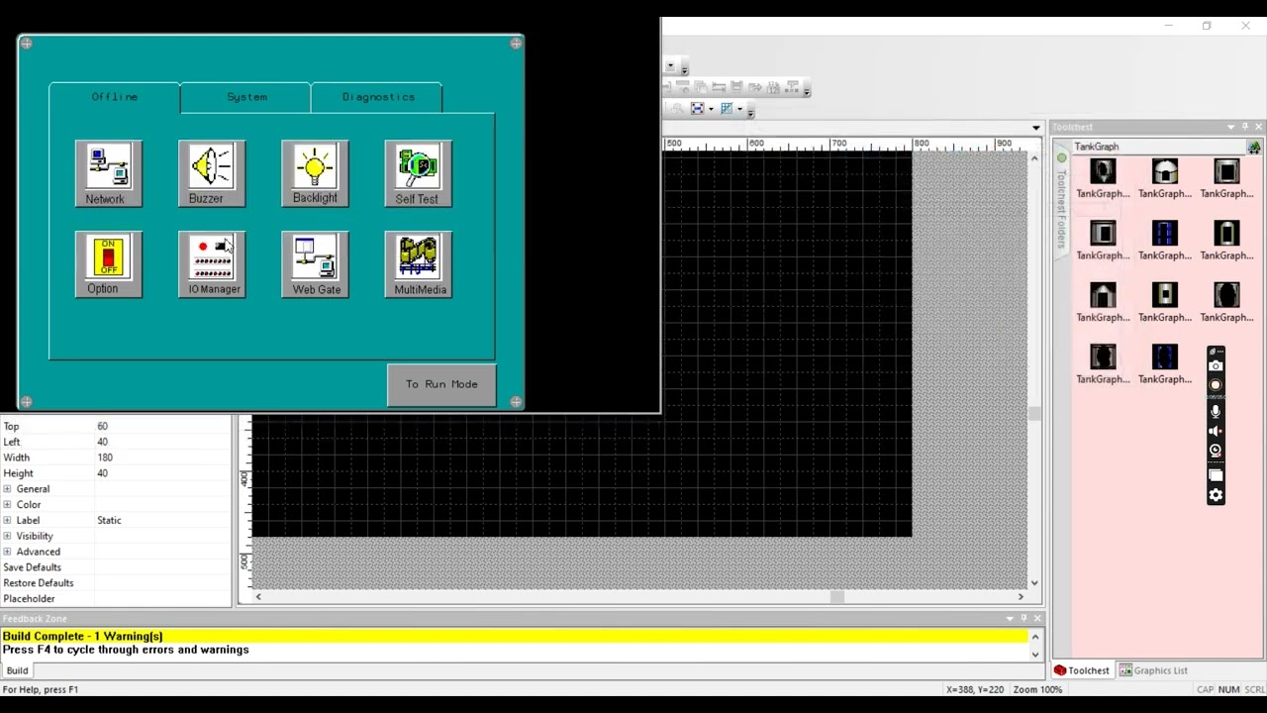1267x713 pixels.
Task: Open the Toolchest panel dropdown arrow
Action: tap(1230, 127)
